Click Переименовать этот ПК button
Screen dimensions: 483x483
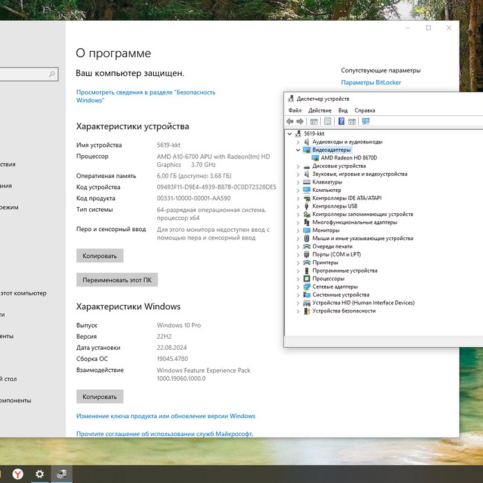point(117,279)
